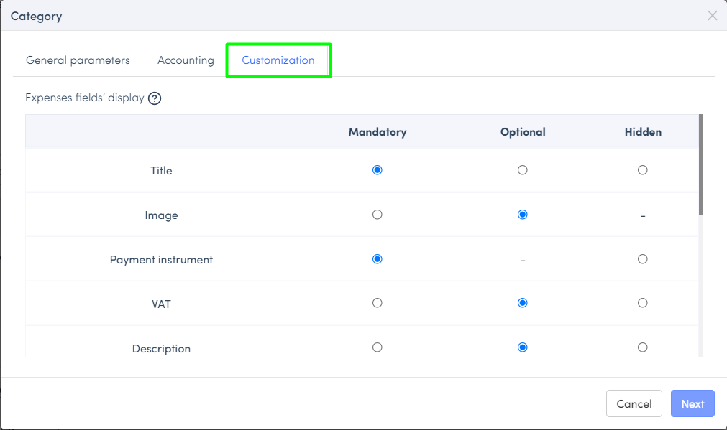Make the VAT field Mandatory

378,303
